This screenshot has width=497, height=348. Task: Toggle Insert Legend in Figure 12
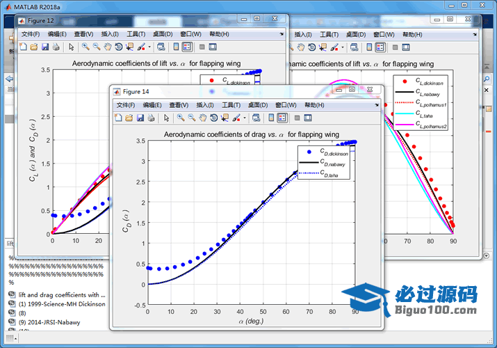coord(187,47)
